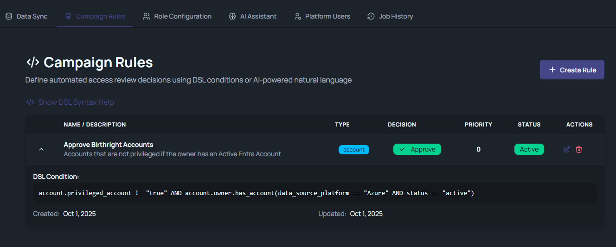This screenshot has width=616, height=247.
Task: Click the PRIORITY column header
Action: tap(478, 125)
